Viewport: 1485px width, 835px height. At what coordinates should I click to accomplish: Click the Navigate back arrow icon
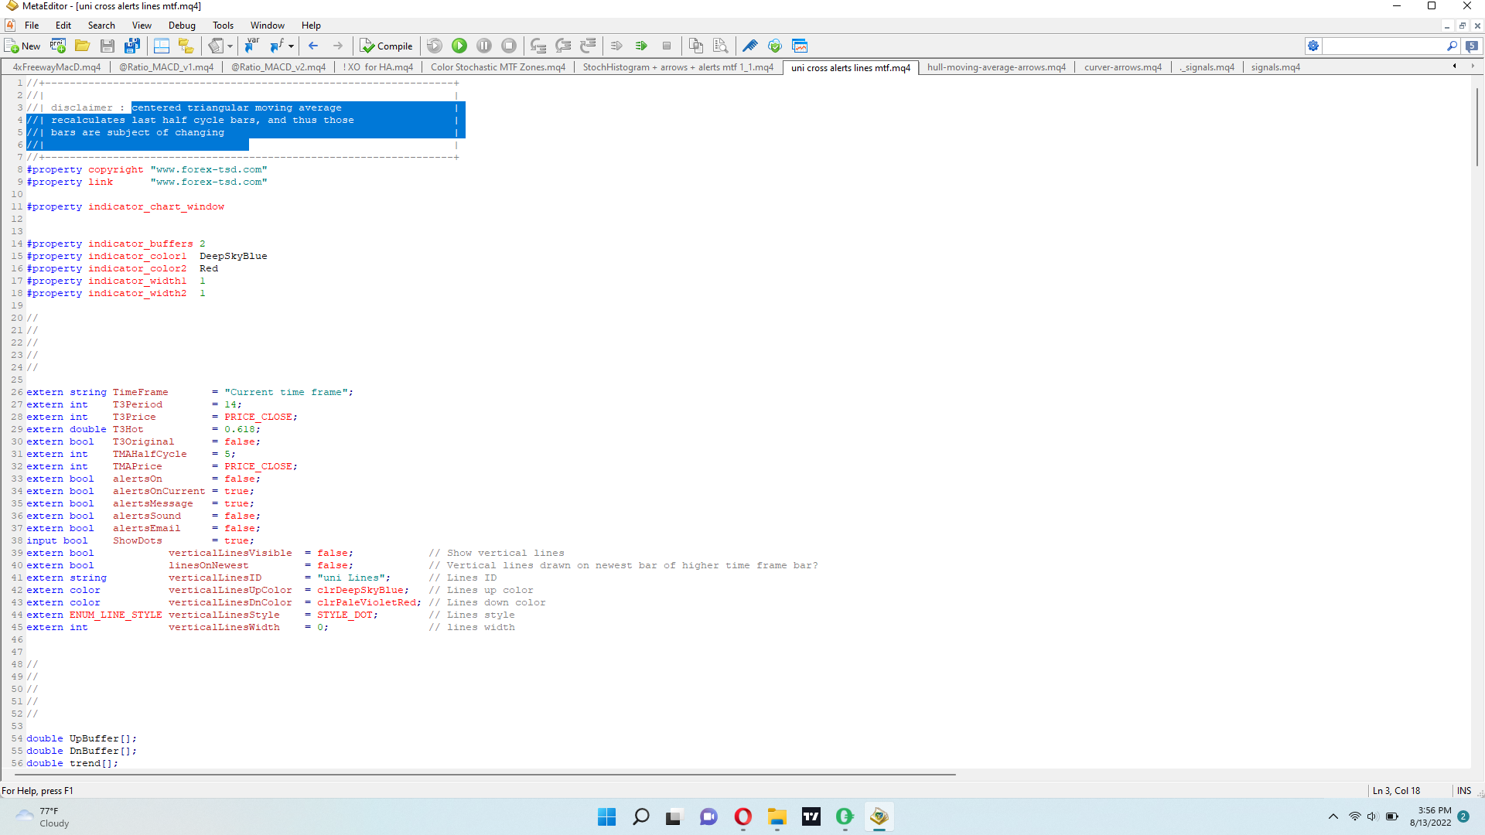pos(313,46)
